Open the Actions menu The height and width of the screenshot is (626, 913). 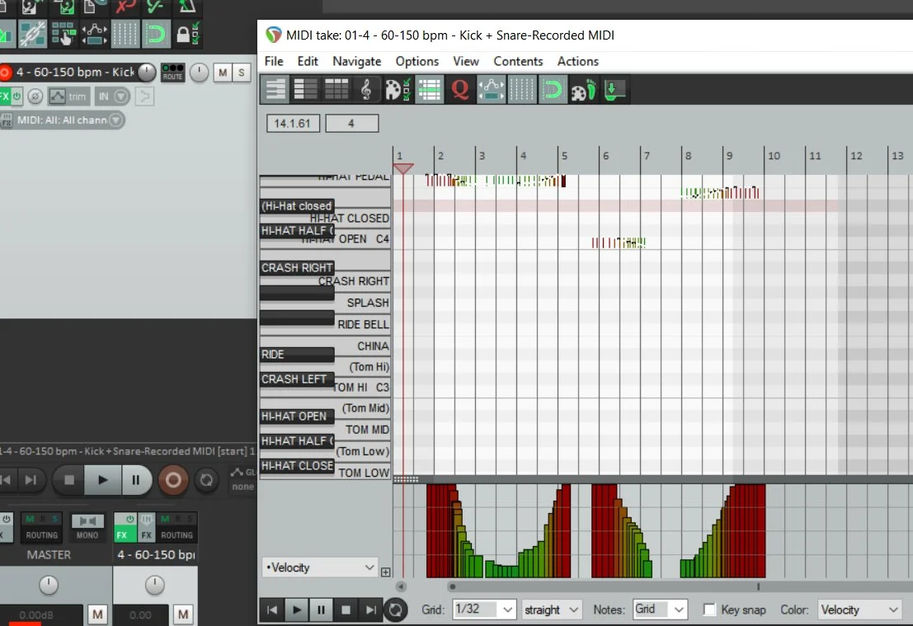coord(577,61)
